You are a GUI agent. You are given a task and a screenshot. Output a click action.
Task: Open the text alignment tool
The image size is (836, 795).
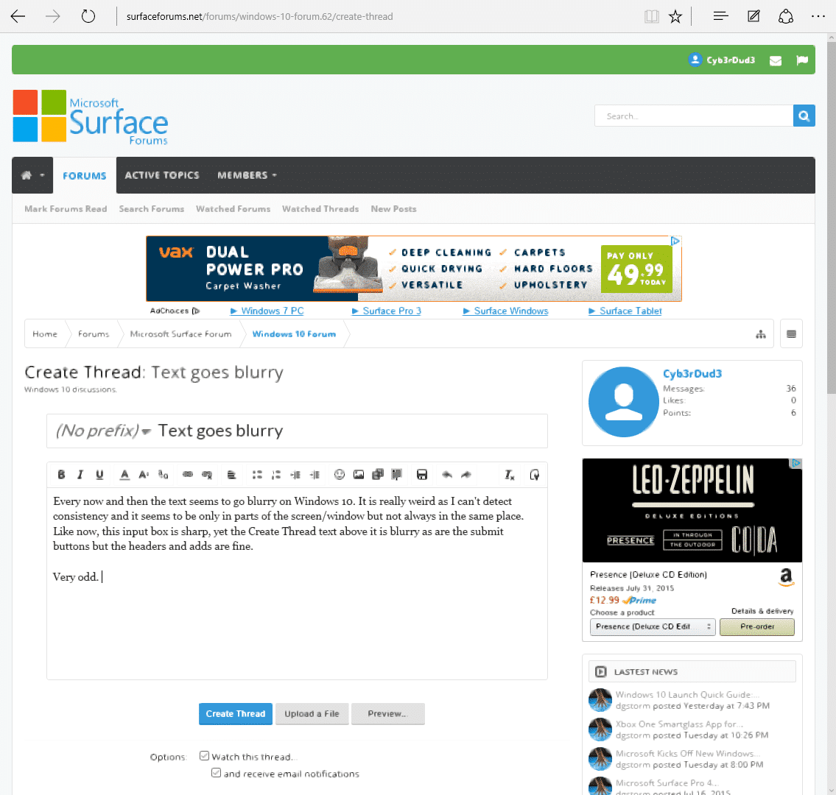pyautogui.click(x=231, y=474)
